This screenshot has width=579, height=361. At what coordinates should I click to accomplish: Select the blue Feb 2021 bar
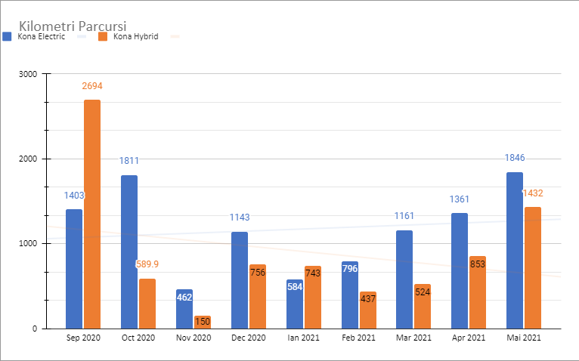click(x=350, y=295)
